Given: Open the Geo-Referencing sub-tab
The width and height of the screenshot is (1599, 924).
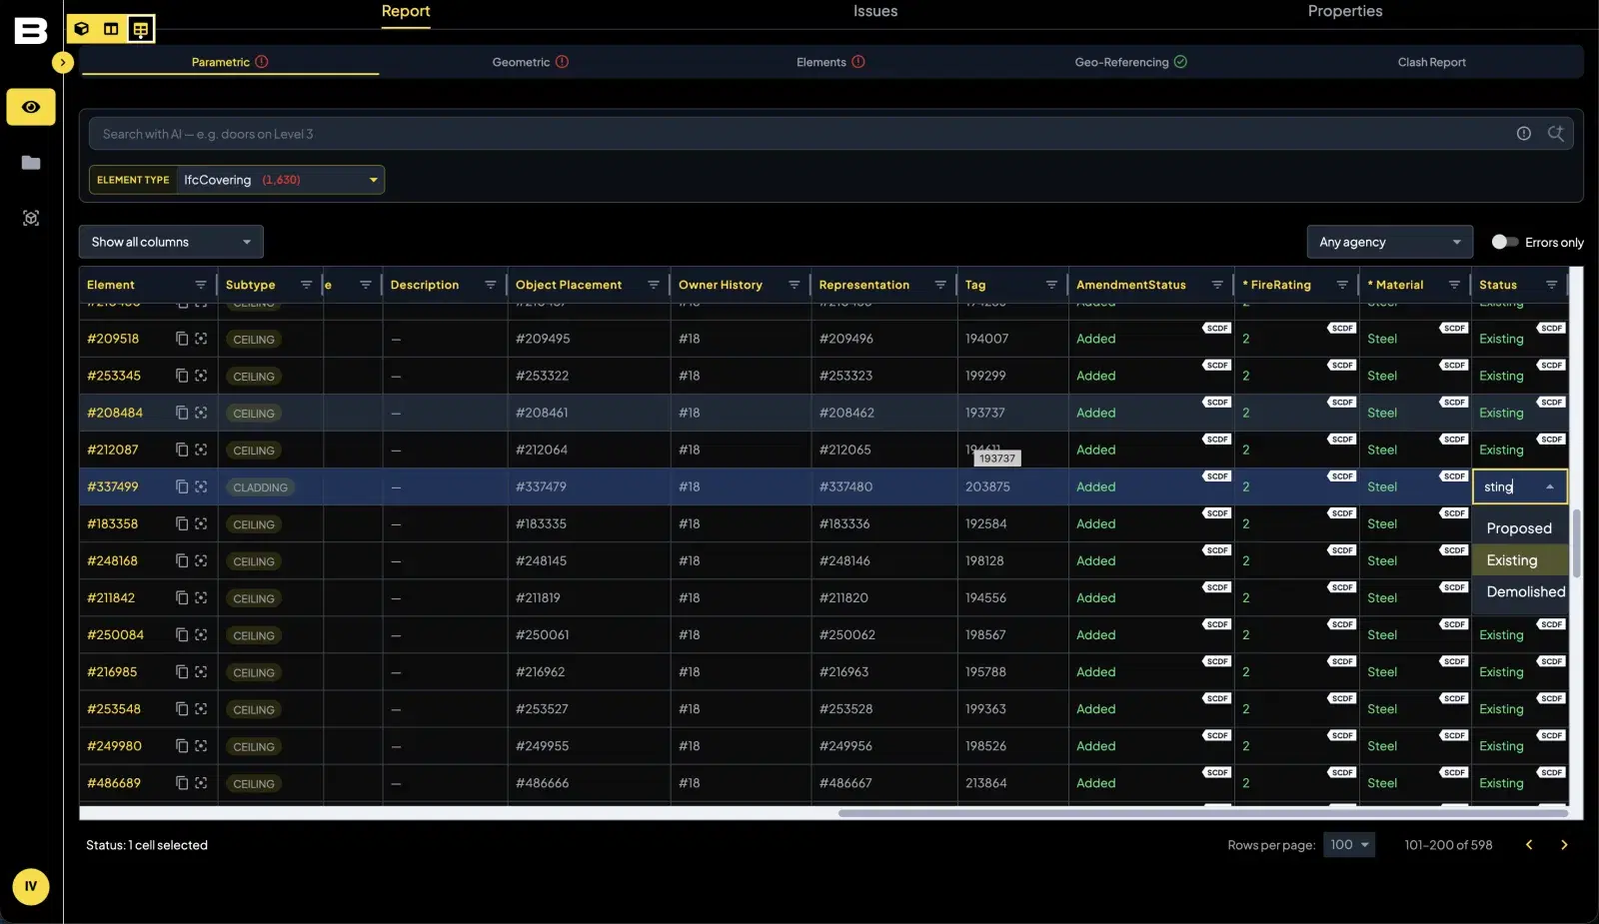Looking at the screenshot, I should click(1130, 62).
